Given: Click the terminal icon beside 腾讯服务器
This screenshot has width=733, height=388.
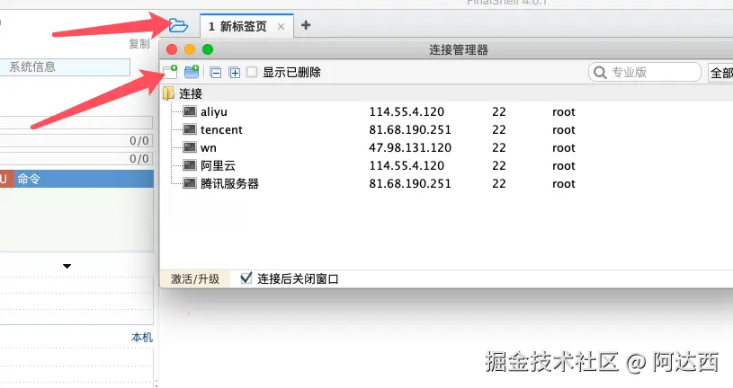Looking at the screenshot, I should pyautogui.click(x=190, y=183).
